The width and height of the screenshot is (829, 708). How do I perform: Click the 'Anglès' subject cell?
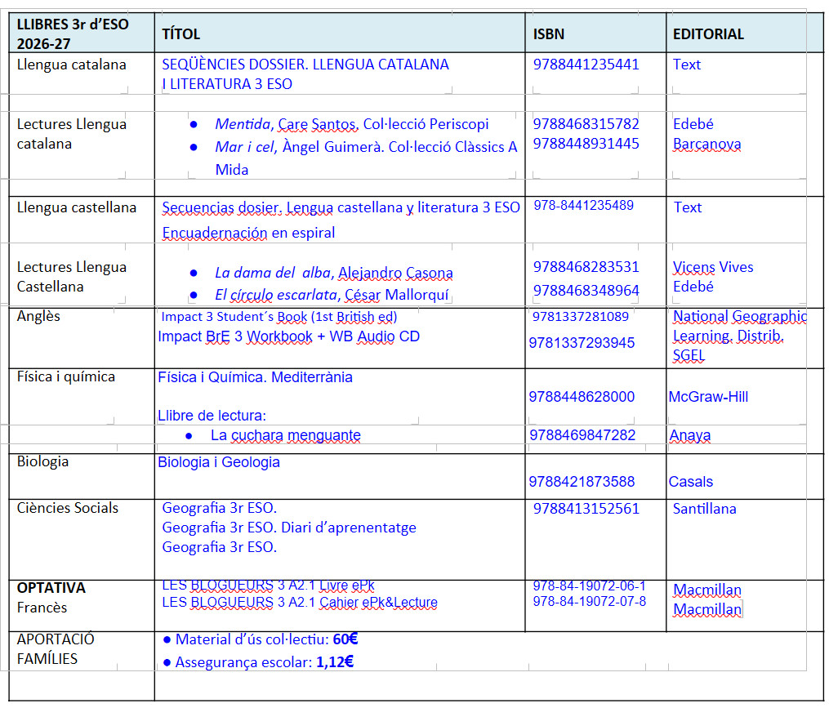[x=38, y=316]
